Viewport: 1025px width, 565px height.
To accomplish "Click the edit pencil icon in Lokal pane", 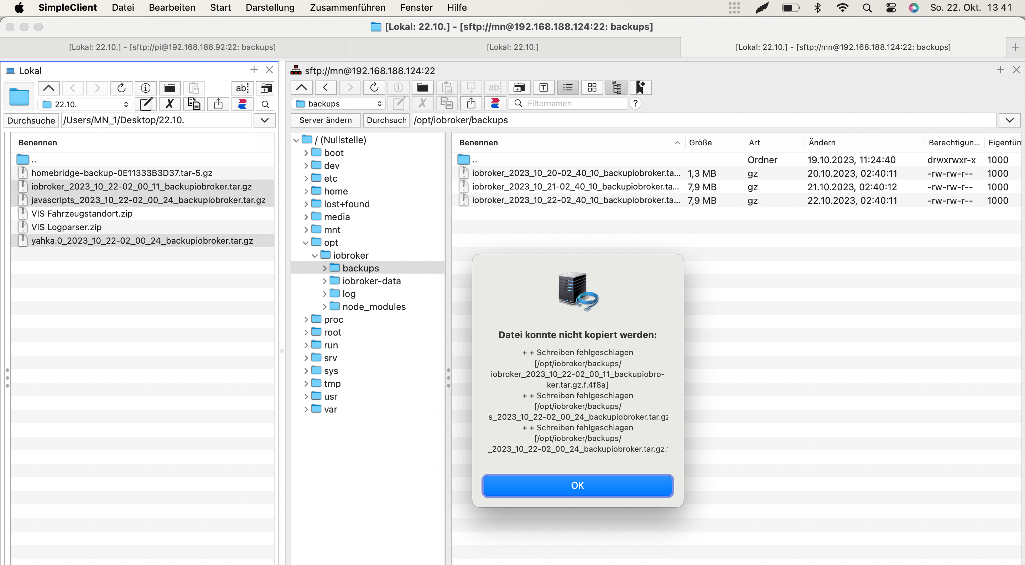I will coord(145,104).
